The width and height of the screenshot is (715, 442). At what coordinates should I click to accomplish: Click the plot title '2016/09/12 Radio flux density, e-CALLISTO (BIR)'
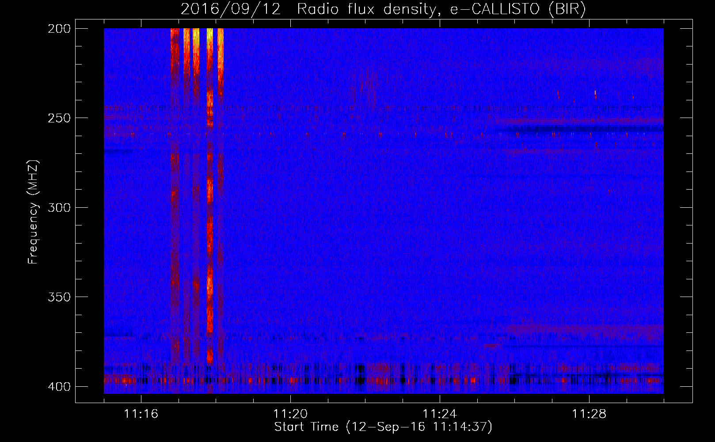tap(383, 9)
